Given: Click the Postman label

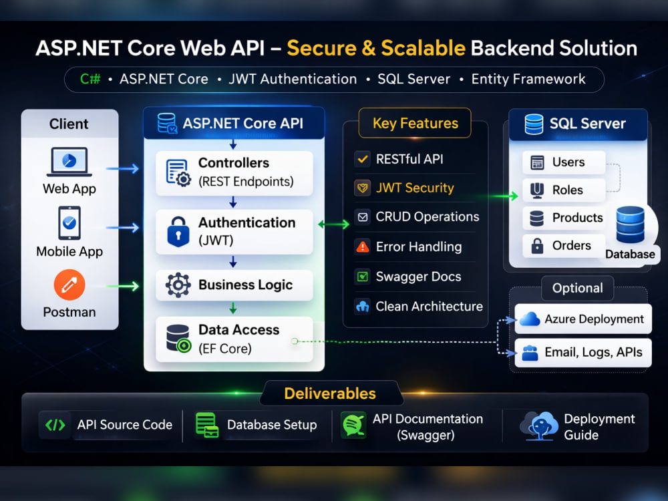Looking at the screenshot, I should [x=69, y=312].
